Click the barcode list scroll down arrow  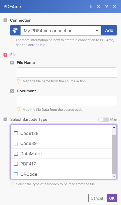(x=114, y=177)
